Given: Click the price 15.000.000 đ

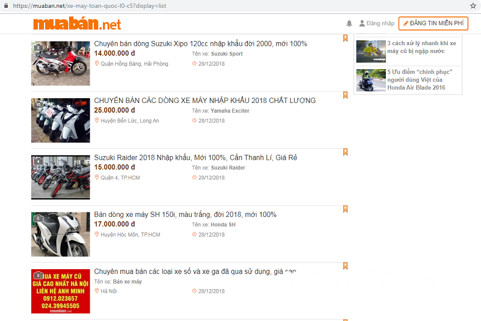Looking at the screenshot, I should pos(114,167).
